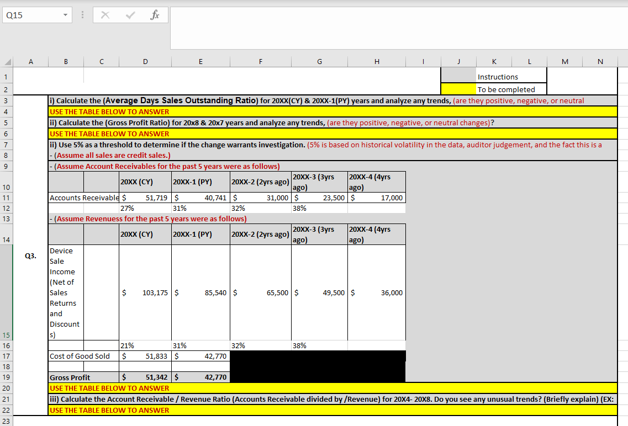
Task: Select the 42,770 gross profit cell in row 19
Action: pyautogui.click(x=200, y=377)
